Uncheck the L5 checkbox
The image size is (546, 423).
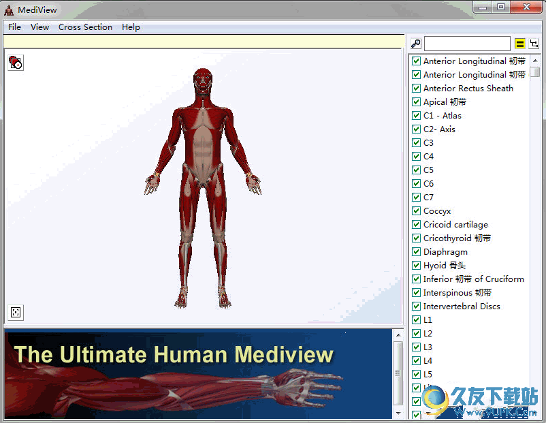(x=416, y=374)
